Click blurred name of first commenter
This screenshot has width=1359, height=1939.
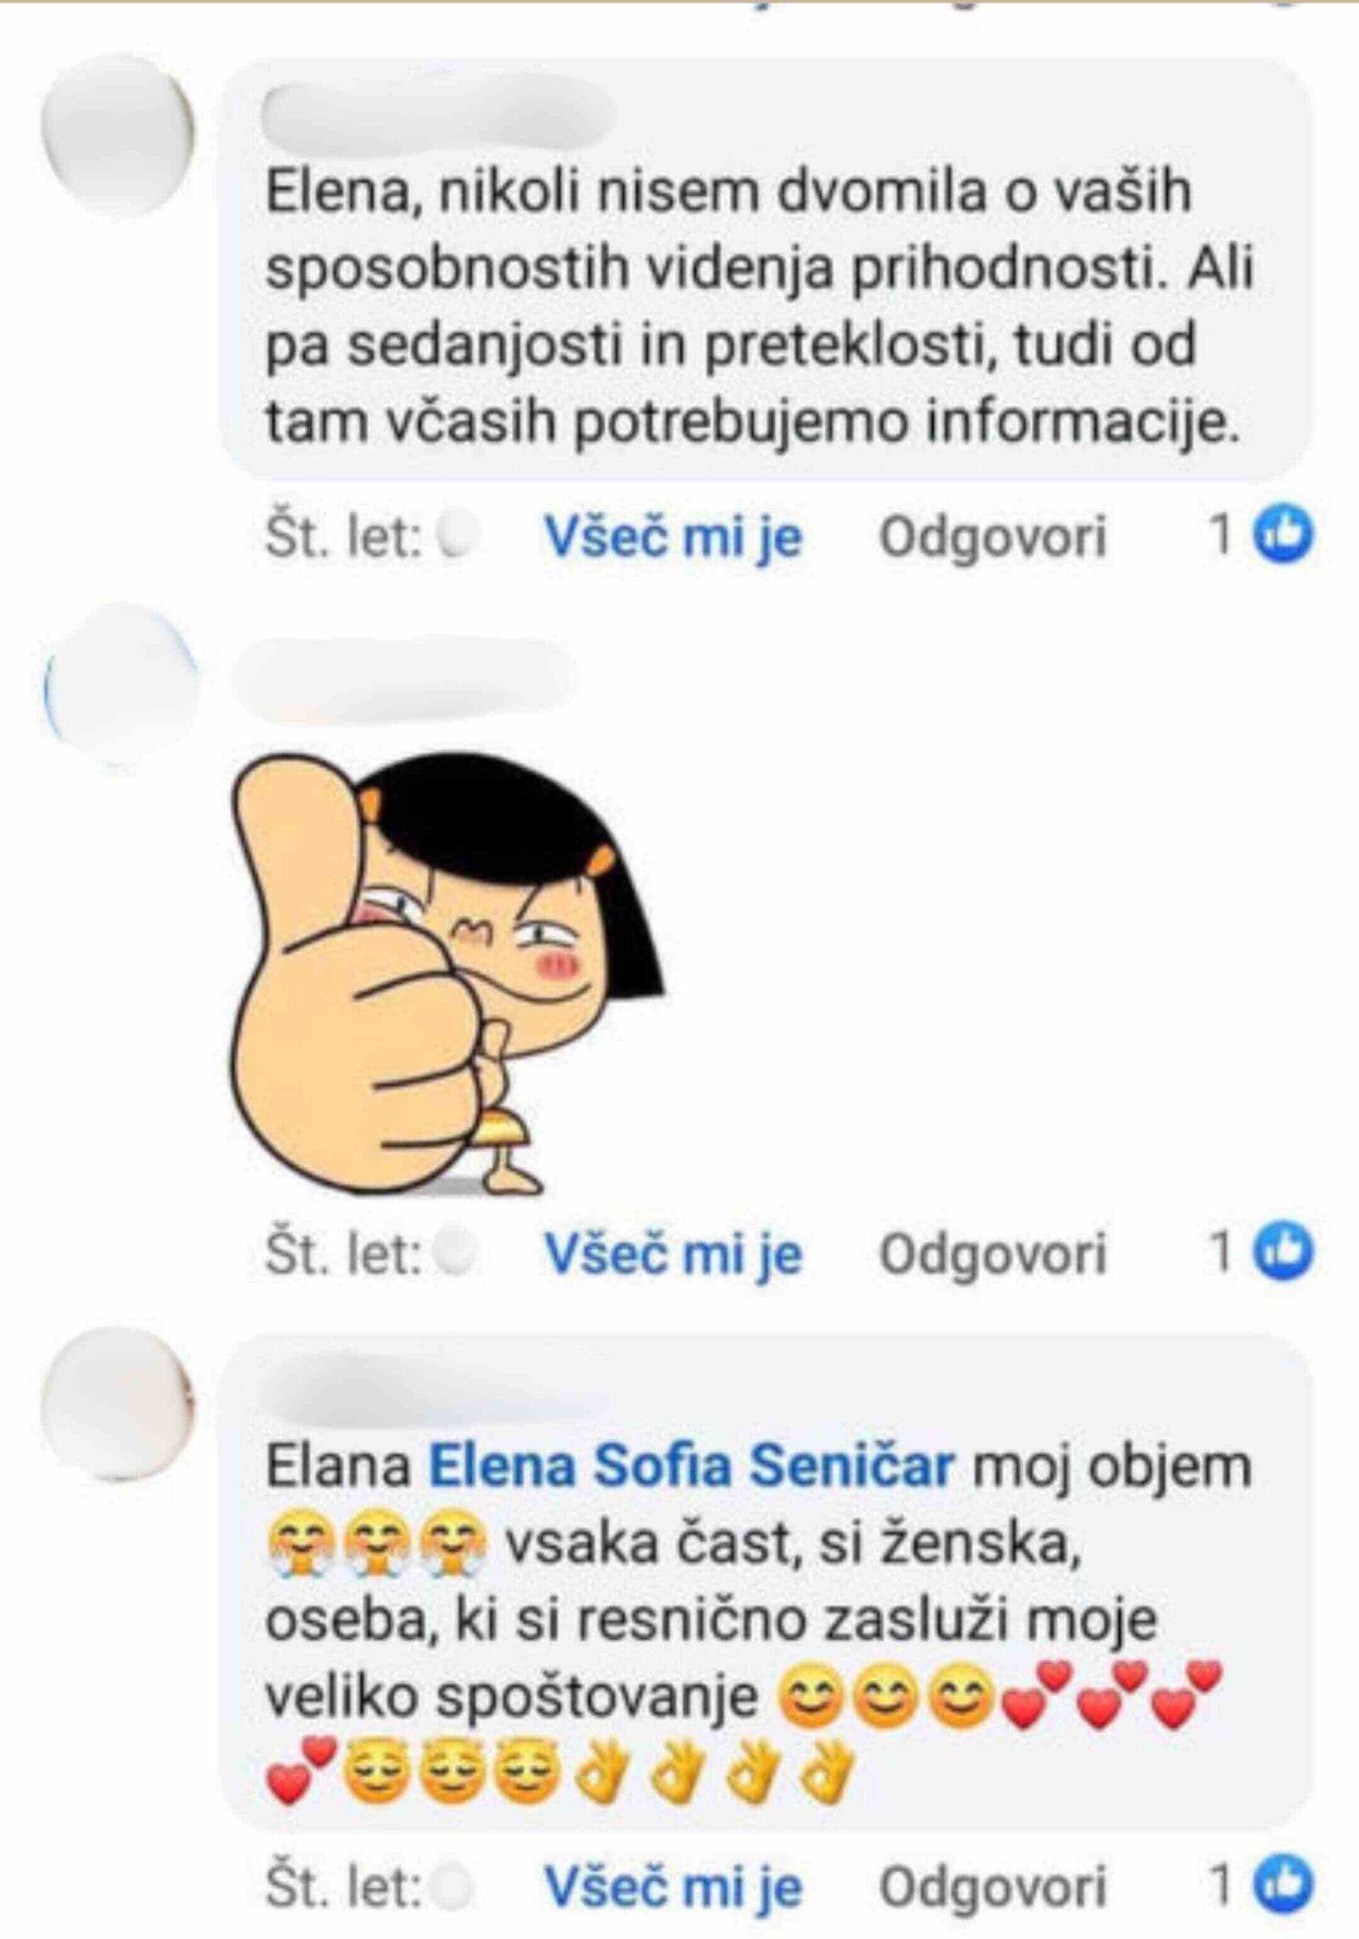[436, 117]
